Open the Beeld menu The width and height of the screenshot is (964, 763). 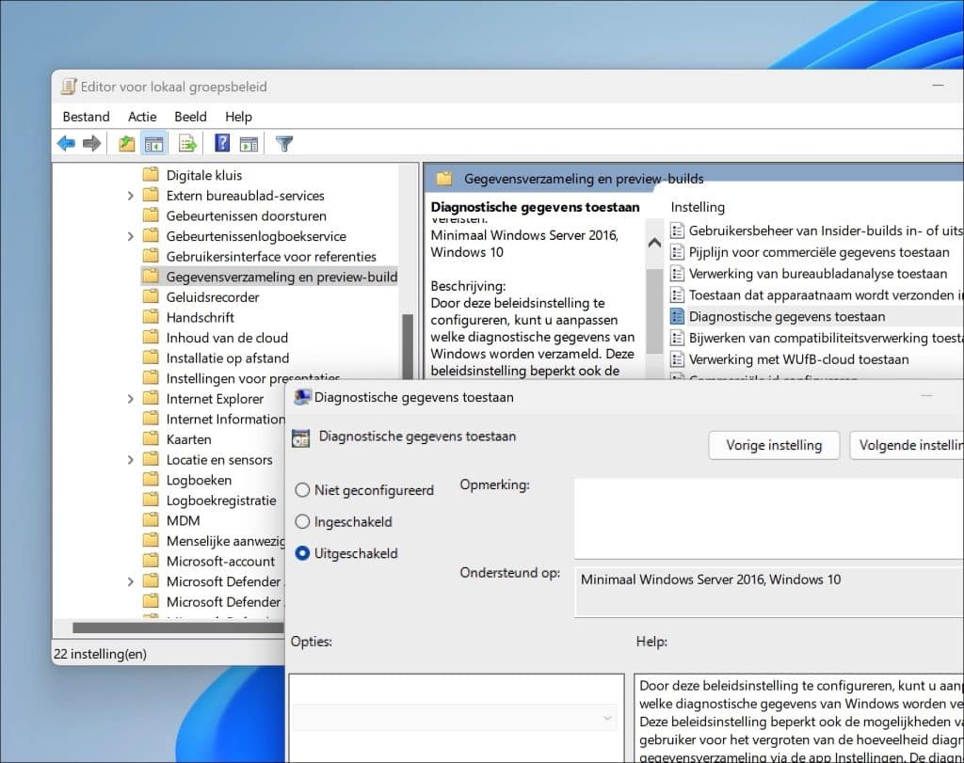click(190, 117)
